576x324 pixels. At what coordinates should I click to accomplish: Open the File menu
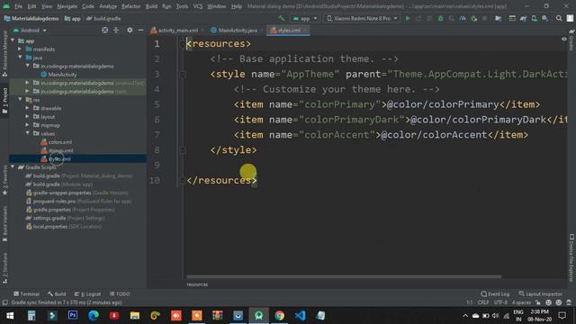click(x=18, y=6)
